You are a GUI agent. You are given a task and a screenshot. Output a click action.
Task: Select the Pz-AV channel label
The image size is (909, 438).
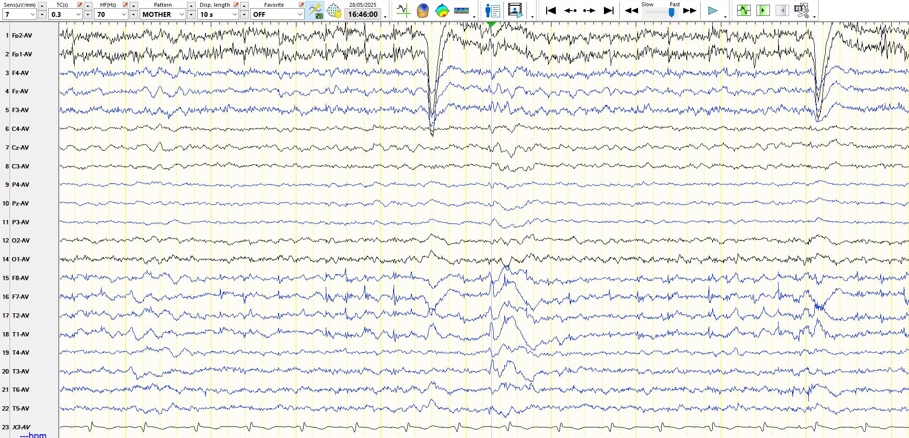point(20,204)
